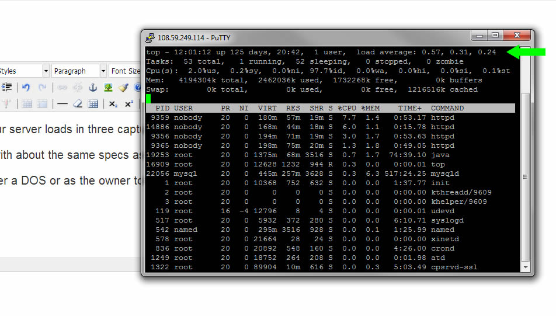
Task: Click the PuTTY icon in the title bar
Action: (150, 37)
